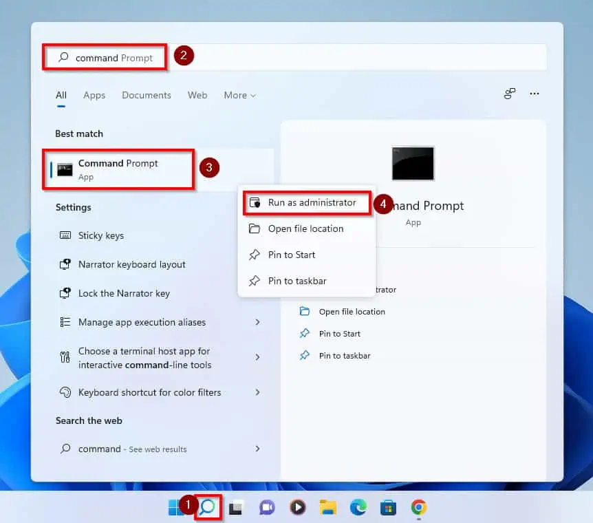This screenshot has width=593, height=523.
Task: Select the Command Prompt best match result
Action: pos(159,169)
